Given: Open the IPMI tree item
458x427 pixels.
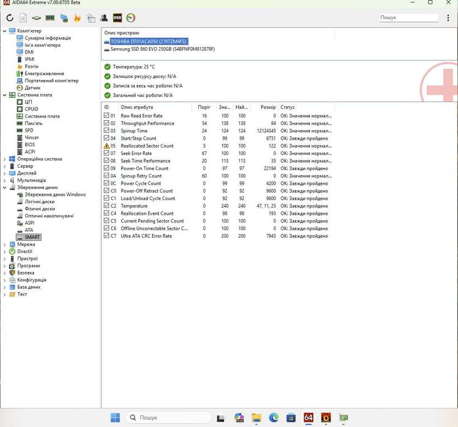Looking at the screenshot, I should pyautogui.click(x=29, y=59).
